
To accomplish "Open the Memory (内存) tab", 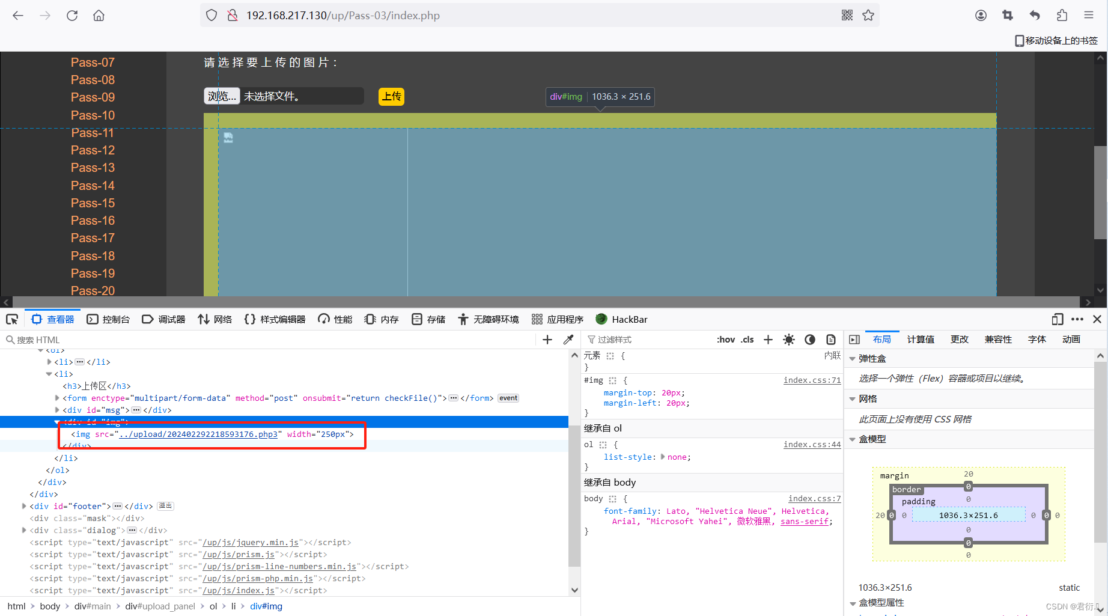I will (382, 319).
